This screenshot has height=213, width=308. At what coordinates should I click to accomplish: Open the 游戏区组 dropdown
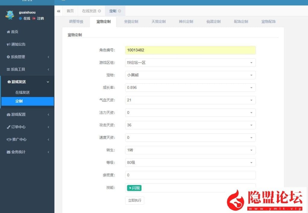[x=190, y=63]
